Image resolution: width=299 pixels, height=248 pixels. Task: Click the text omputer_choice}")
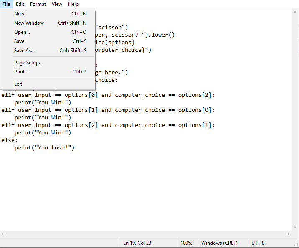[x=123, y=50]
